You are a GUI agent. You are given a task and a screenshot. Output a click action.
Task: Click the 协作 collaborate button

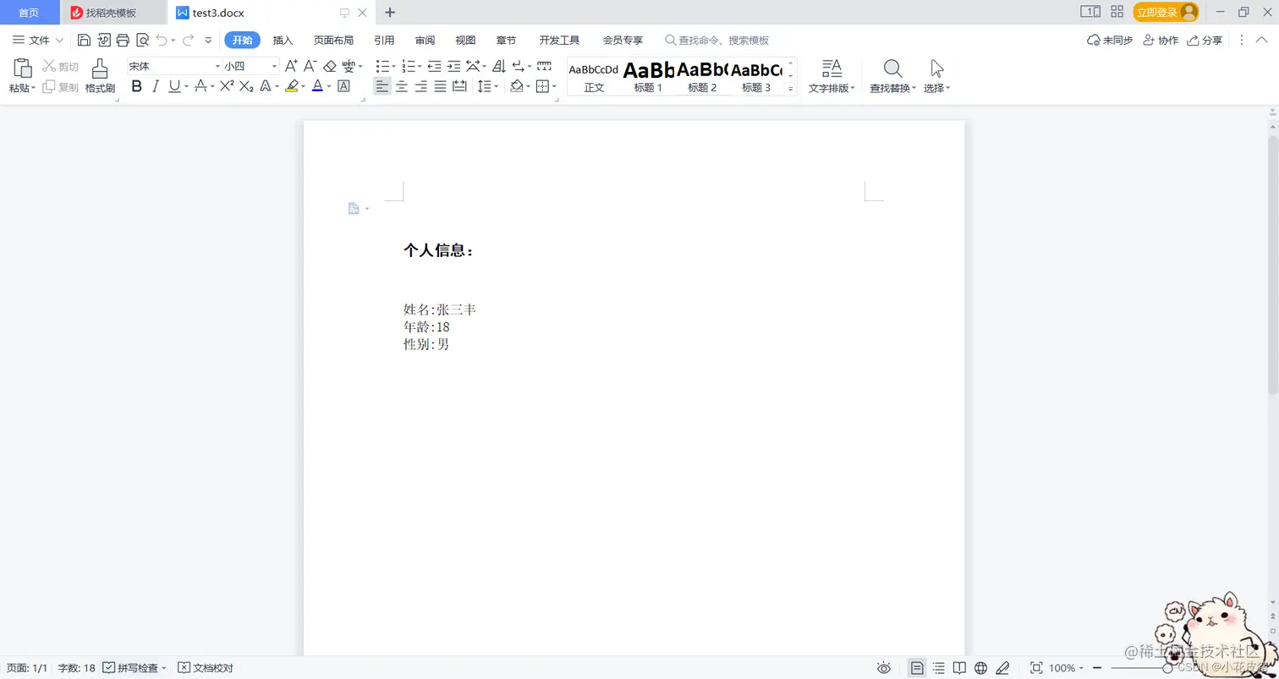1161,40
